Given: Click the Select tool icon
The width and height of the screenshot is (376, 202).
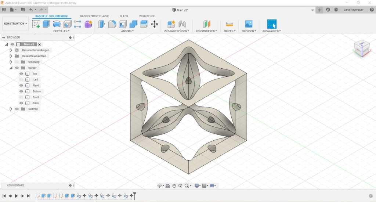Looking at the screenshot, I should click(272, 24).
